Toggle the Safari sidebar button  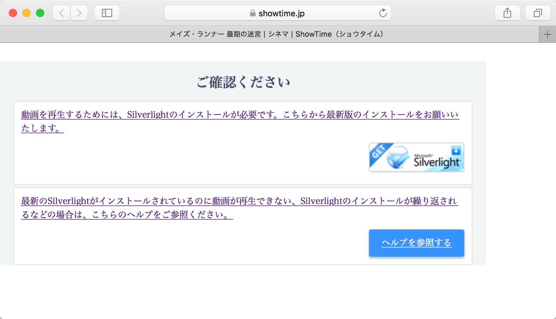(x=107, y=13)
